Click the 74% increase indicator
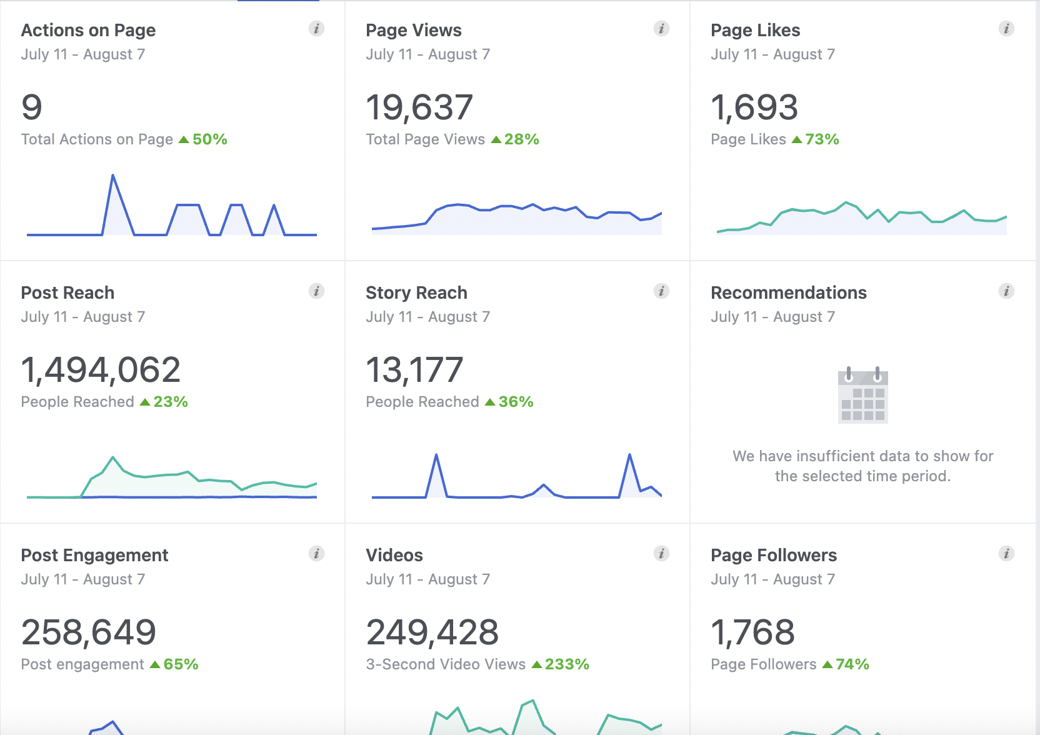This screenshot has height=735, width=1040. tap(846, 664)
